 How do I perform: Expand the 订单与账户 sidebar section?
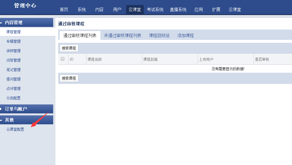pos(27,109)
